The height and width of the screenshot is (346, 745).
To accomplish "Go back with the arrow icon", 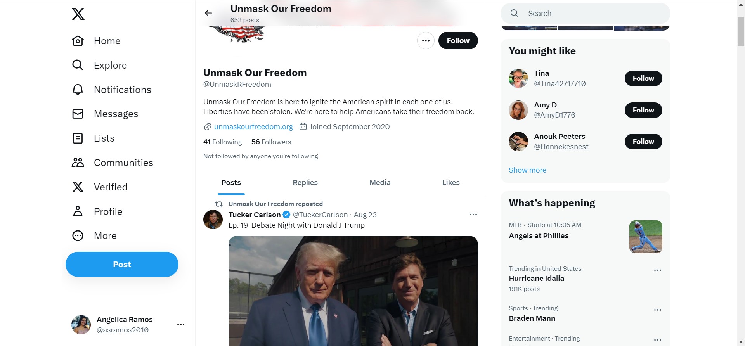I will click(x=208, y=13).
